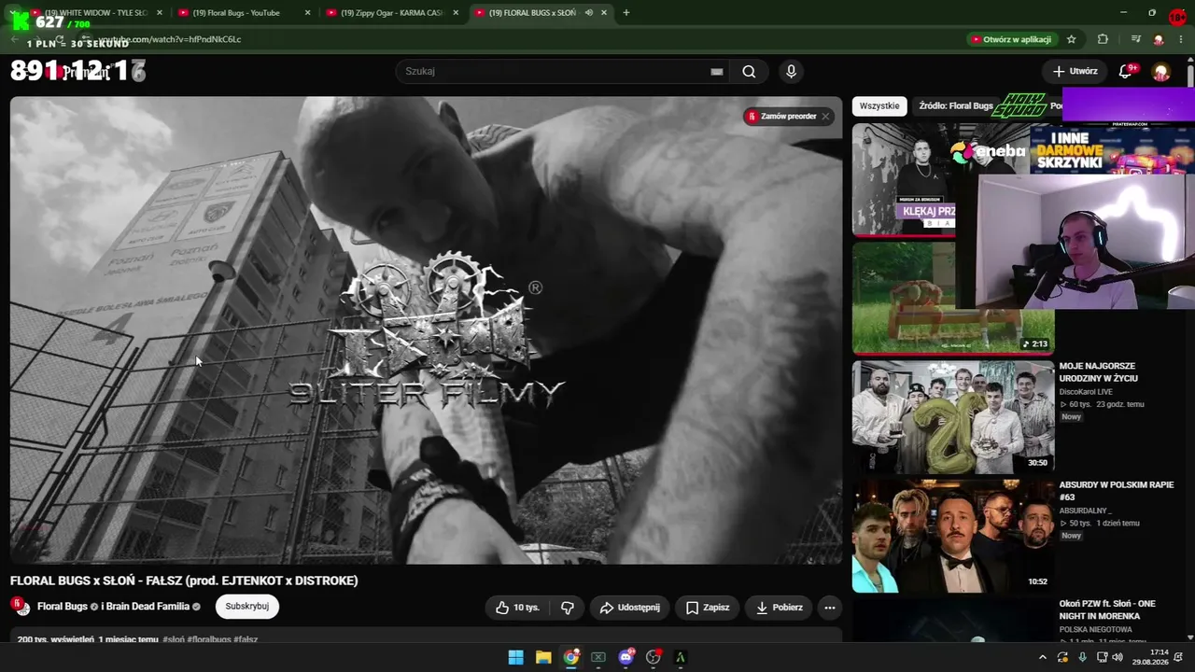Open more actions ellipsis under video
The height and width of the screenshot is (672, 1195).
pyautogui.click(x=829, y=608)
